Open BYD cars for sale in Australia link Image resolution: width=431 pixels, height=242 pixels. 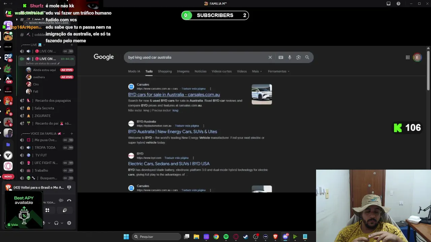click(174, 95)
